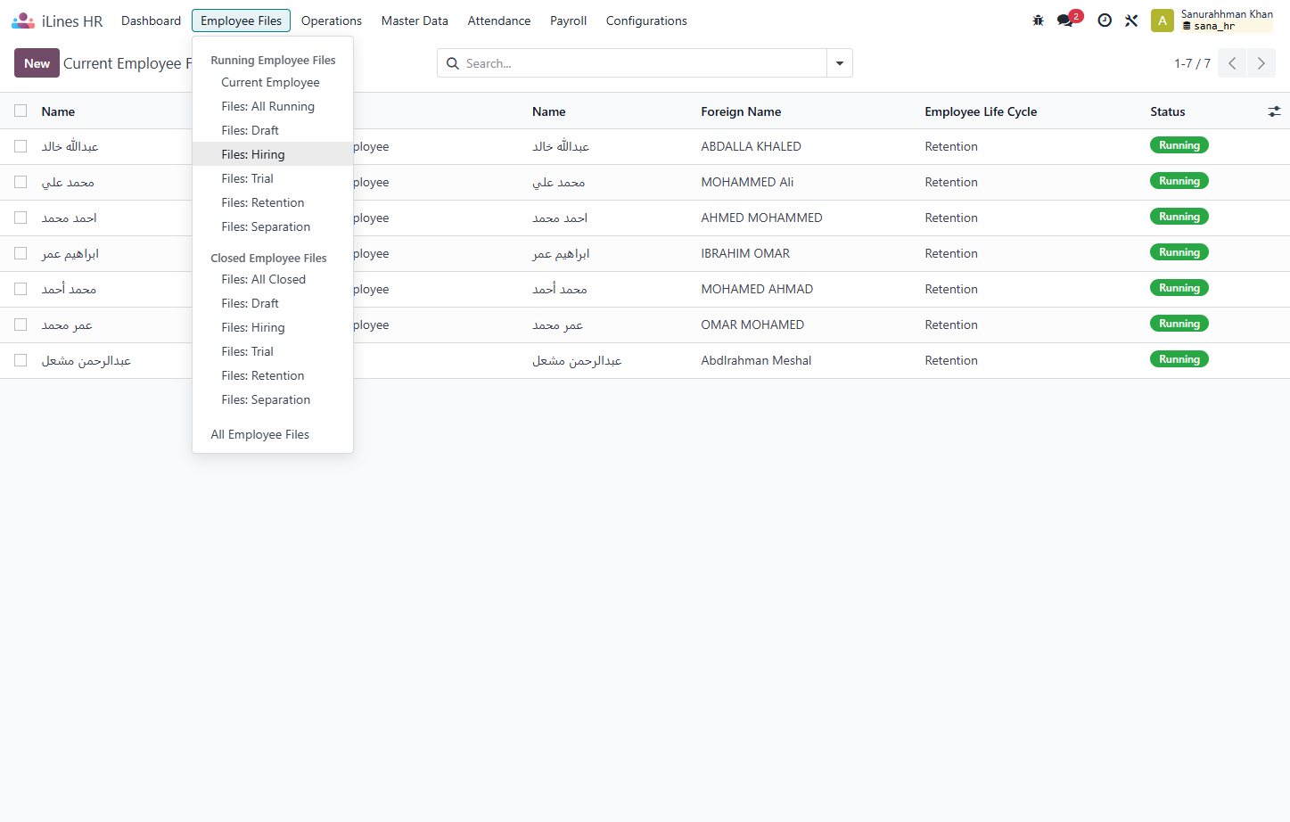Go to the Dashboard menu

151,21
